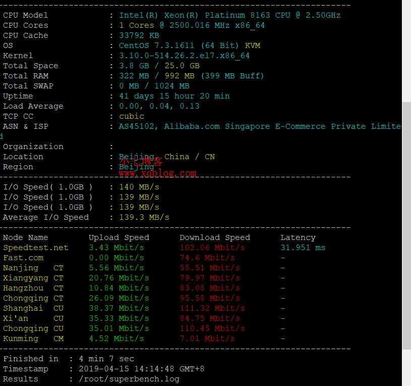The image size is (411, 386).
Task: Click the 'Fast.com' node name
Action: [x=23, y=258]
